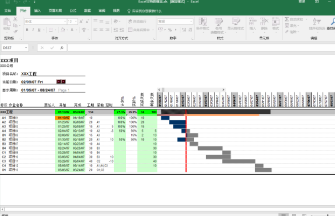Image resolution: width=335 pixels, height=216 pixels.
Task: Toggle align text left
Action: point(95,30)
